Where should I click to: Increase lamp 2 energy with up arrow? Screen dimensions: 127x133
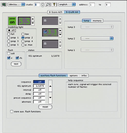[60, 30]
